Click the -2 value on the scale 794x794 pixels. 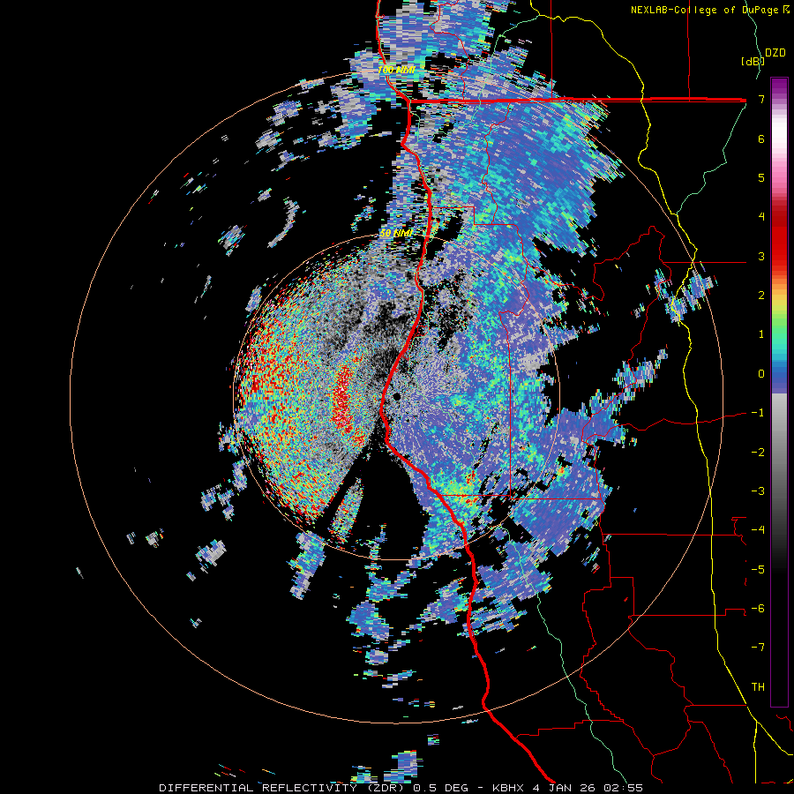(758, 453)
